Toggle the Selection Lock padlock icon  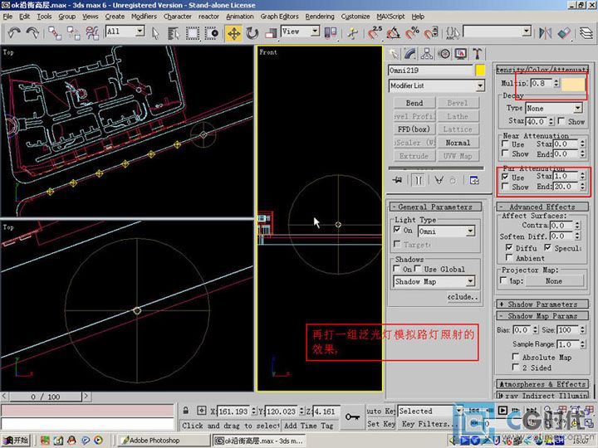(x=186, y=411)
